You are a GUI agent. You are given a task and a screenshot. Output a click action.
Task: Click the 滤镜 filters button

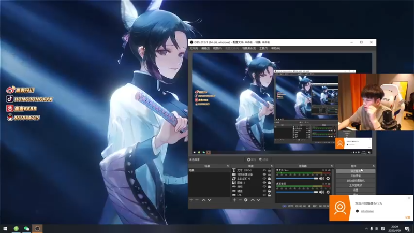[263, 159]
